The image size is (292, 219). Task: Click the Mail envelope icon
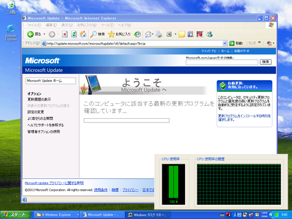148,34
